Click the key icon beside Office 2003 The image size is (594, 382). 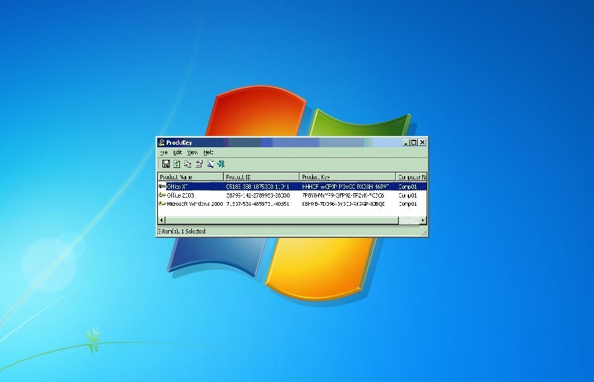[162, 195]
